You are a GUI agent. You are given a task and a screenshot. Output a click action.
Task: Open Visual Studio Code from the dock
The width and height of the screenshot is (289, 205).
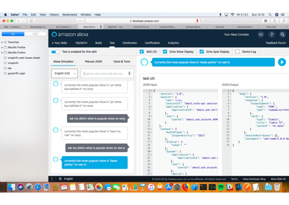[x=238, y=187]
